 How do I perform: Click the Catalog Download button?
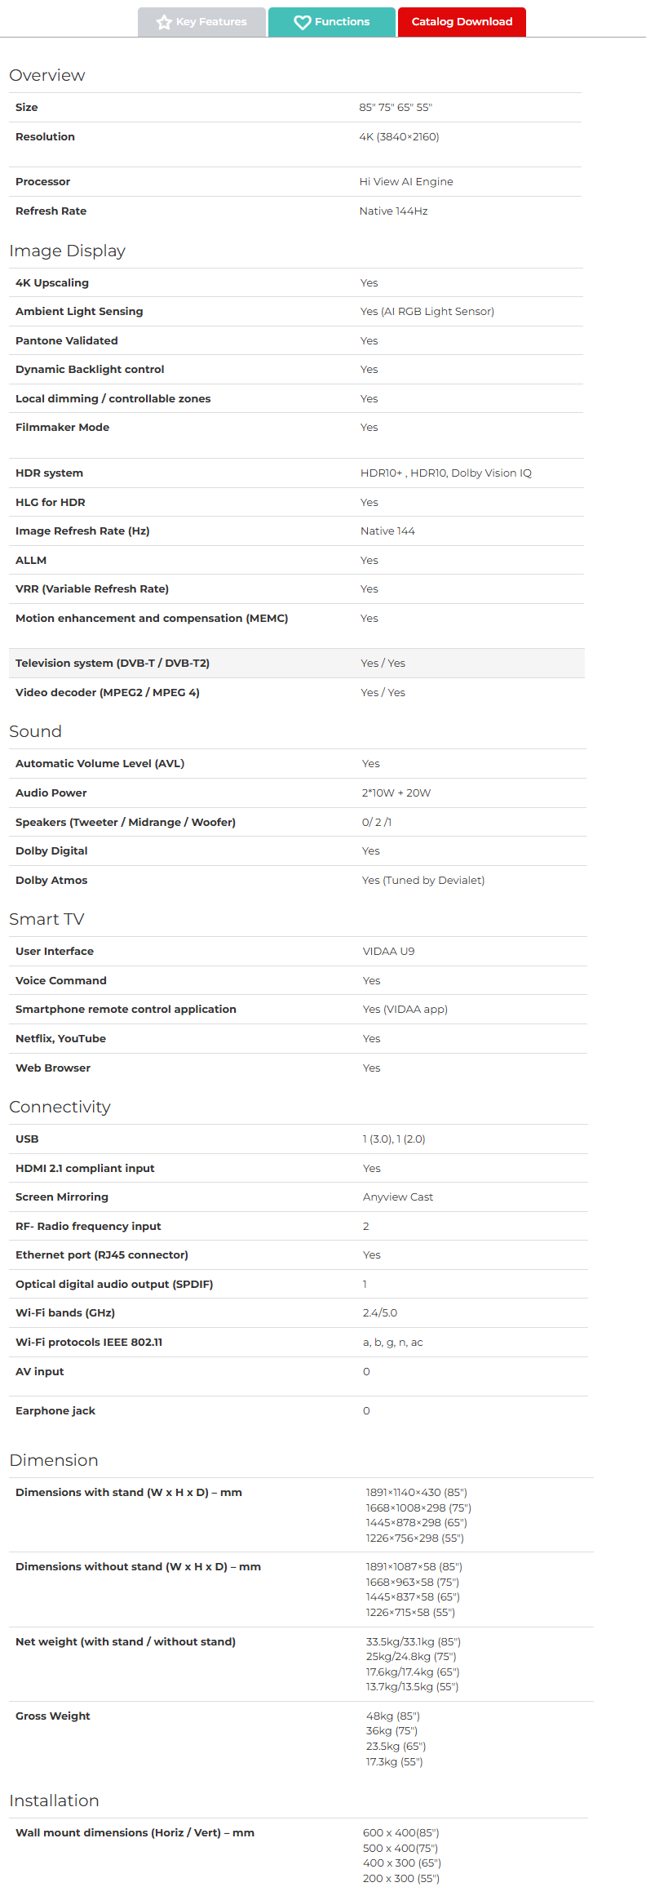tap(462, 22)
